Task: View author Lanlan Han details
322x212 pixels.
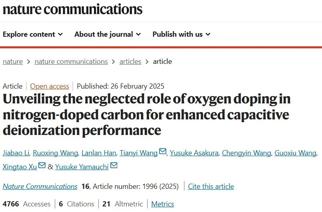Action: click(x=99, y=153)
